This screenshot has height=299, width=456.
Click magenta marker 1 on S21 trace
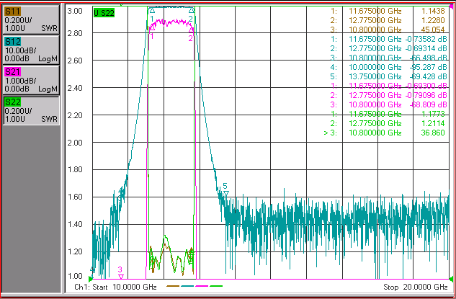(152, 29)
